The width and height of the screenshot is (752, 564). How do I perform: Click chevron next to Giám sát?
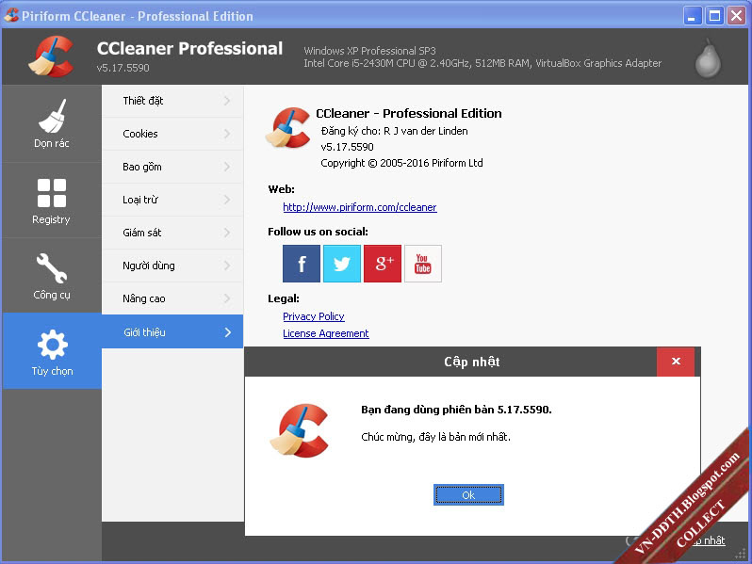[227, 233]
